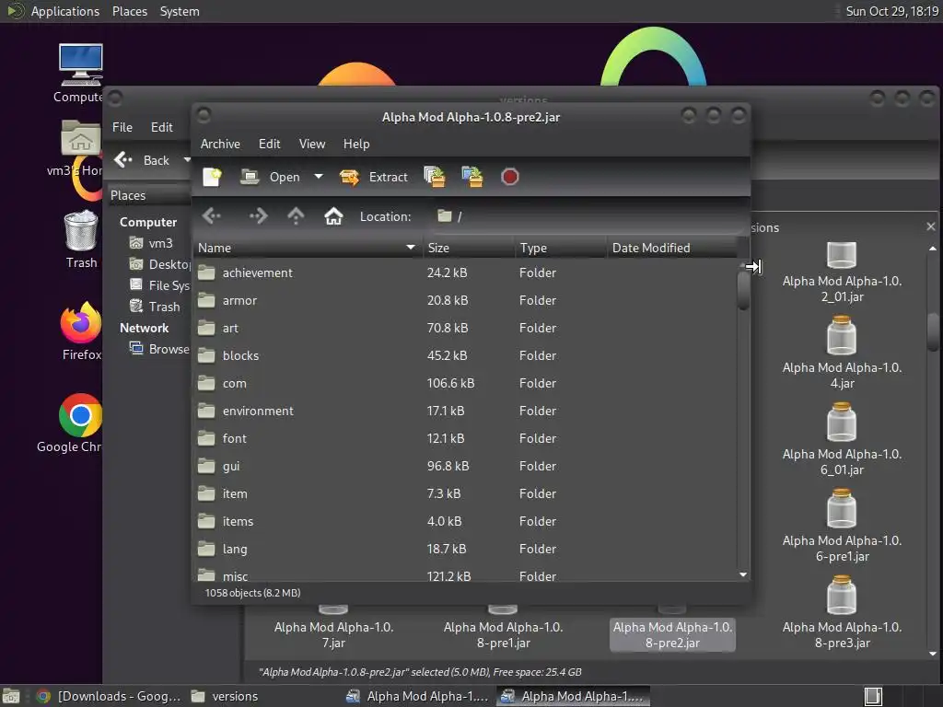Image resolution: width=943 pixels, height=707 pixels.
Task: Click the Extract toolbar button
Action: 374,177
